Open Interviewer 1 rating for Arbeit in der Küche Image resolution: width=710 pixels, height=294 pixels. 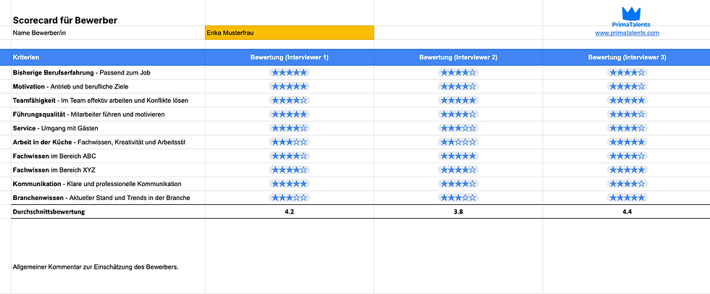click(289, 142)
